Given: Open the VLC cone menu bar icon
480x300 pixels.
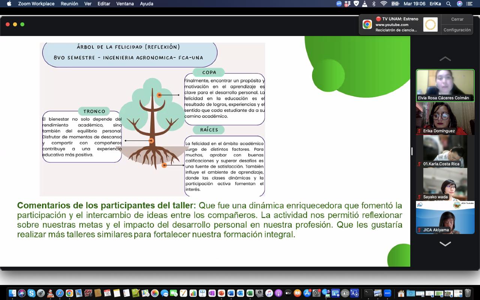Looking at the screenshot, I should point(364,4).
